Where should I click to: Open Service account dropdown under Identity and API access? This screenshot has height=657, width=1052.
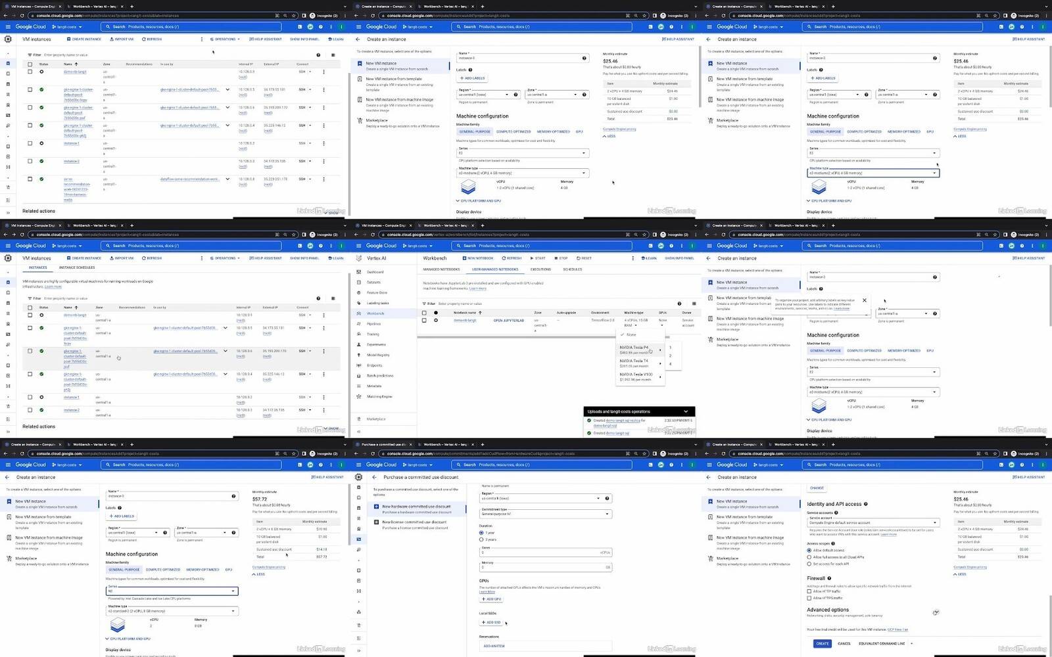pyautogui.click(x=873, y=522)
